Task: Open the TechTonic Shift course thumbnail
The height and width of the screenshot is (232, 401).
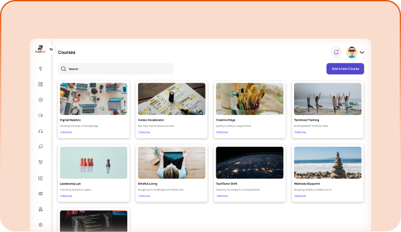Action: 250,163
